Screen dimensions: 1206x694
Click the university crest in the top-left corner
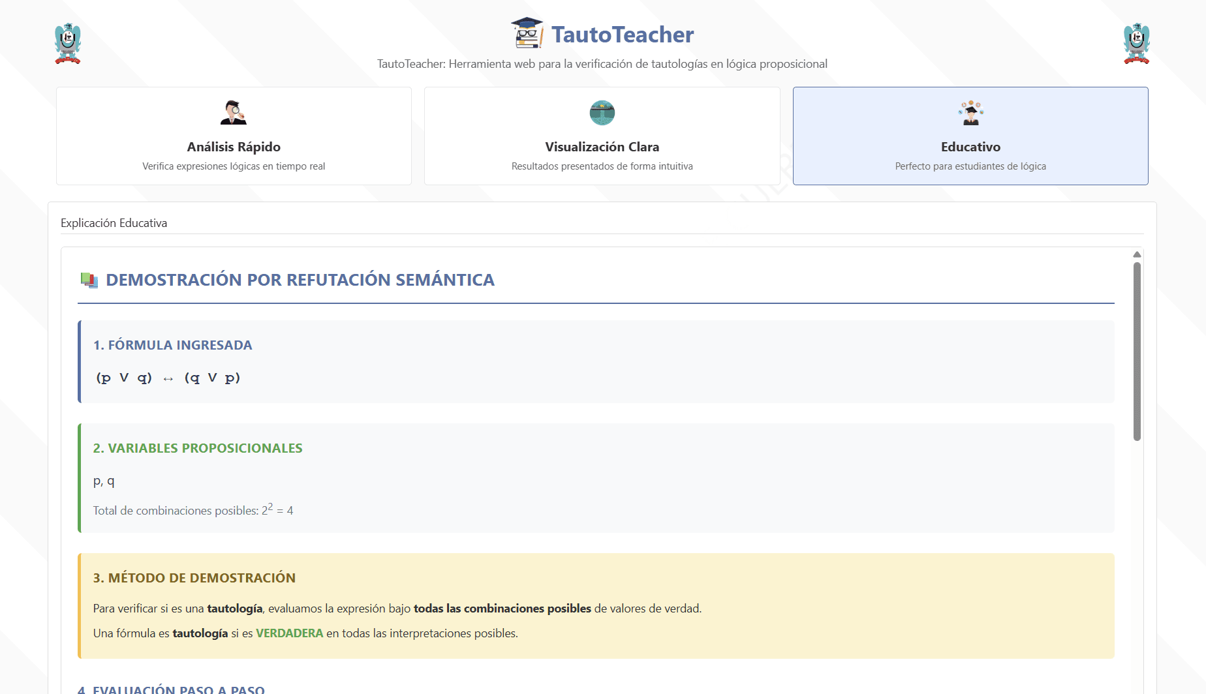click(x=68, y=44)
